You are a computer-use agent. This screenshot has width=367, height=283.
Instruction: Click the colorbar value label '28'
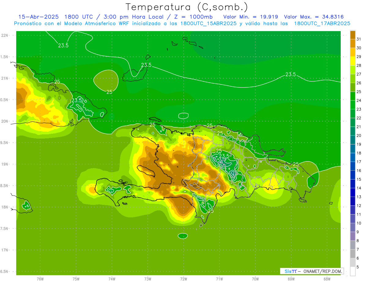359,65
